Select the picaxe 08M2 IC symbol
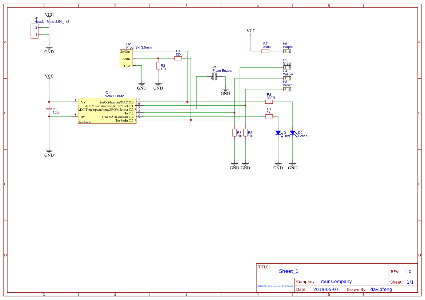 [x=107, y=111]
